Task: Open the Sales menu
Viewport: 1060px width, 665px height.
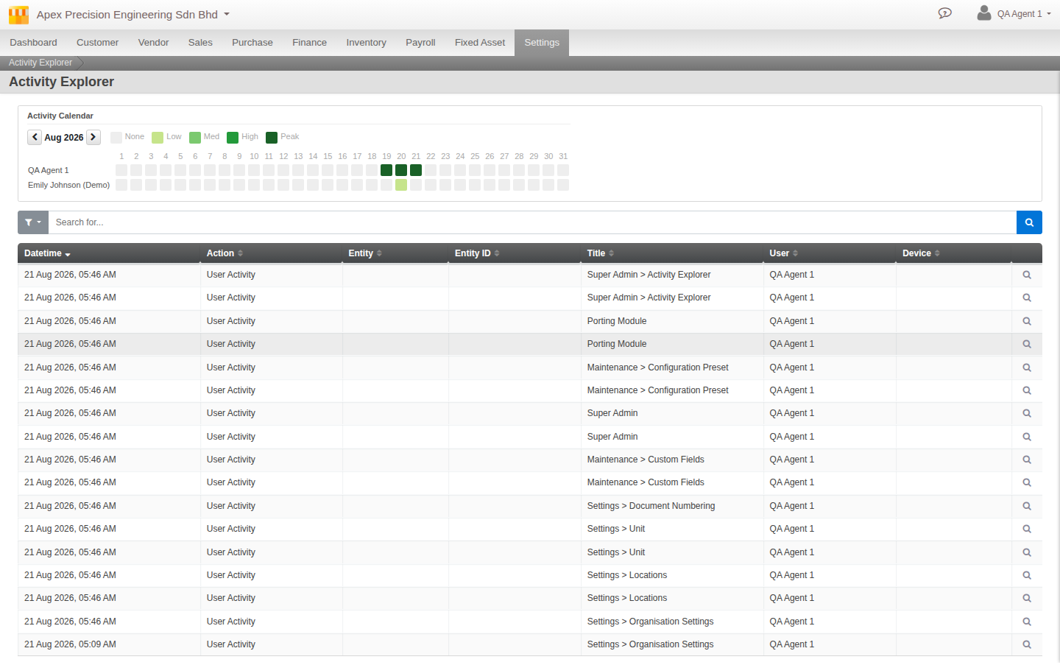Action: (200, 43)
